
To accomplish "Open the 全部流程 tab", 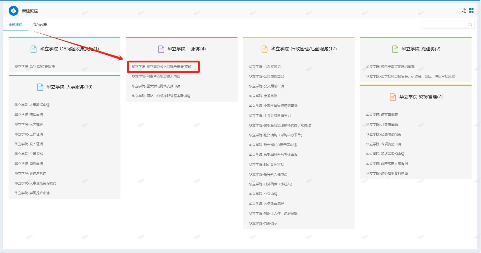I will coord(15,25).
